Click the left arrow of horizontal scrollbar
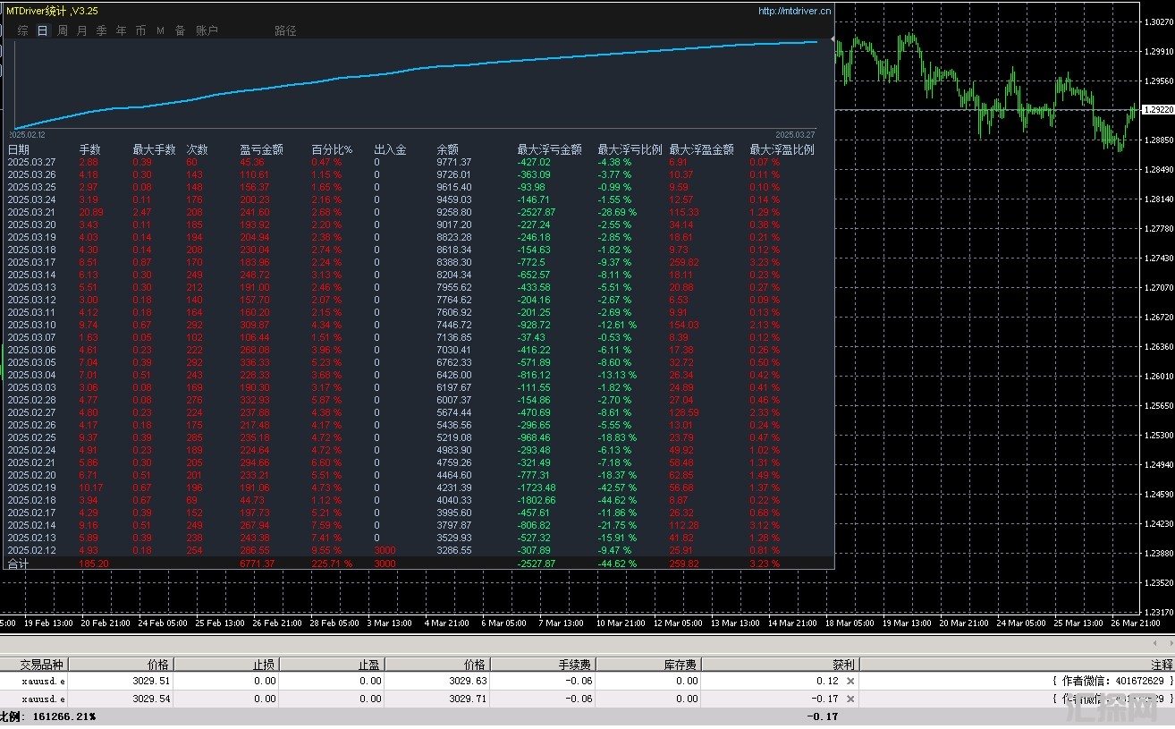1175x729 pixels. (x=1154, y=643)
